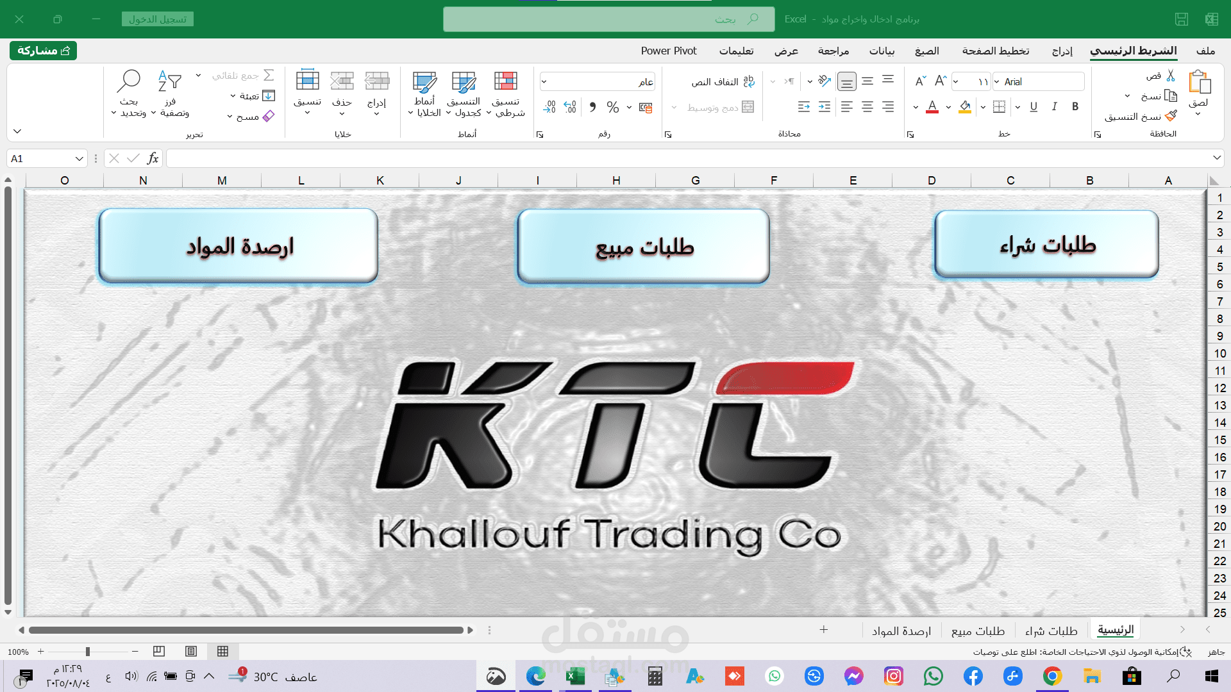Expand the number format dropdown
This screenshot has height=692, width=1231.
(544, 82)
